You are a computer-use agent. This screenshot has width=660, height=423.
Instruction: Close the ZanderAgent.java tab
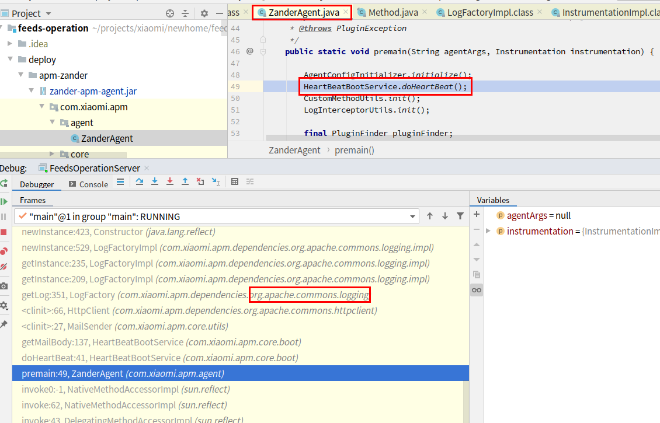[346, 12]
